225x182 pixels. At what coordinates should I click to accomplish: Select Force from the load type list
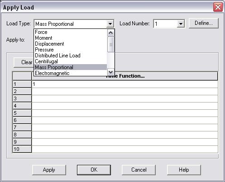(71, 32)
